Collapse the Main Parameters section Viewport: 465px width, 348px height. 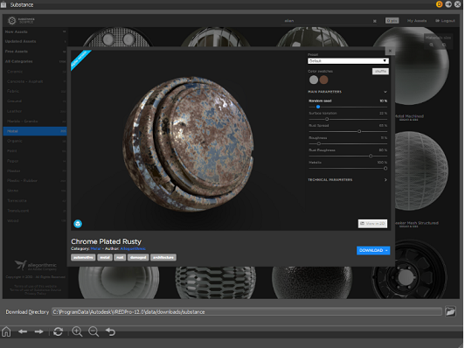[x=385, y=92]
